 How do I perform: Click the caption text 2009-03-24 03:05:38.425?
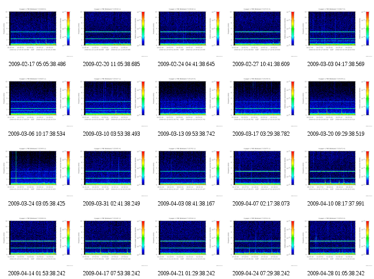[x=37, y=204]
